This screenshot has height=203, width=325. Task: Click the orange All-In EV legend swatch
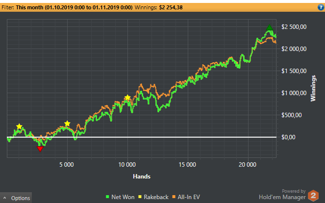click(174, 197)
